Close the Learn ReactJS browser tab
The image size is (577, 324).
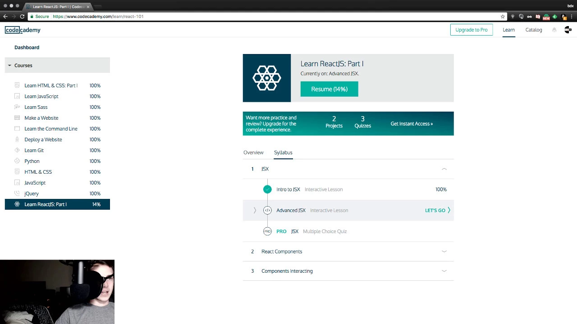tap(88, 7)
